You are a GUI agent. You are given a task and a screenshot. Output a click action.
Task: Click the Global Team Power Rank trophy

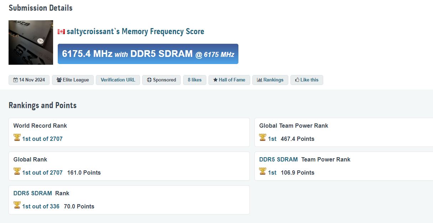point(263,138)
